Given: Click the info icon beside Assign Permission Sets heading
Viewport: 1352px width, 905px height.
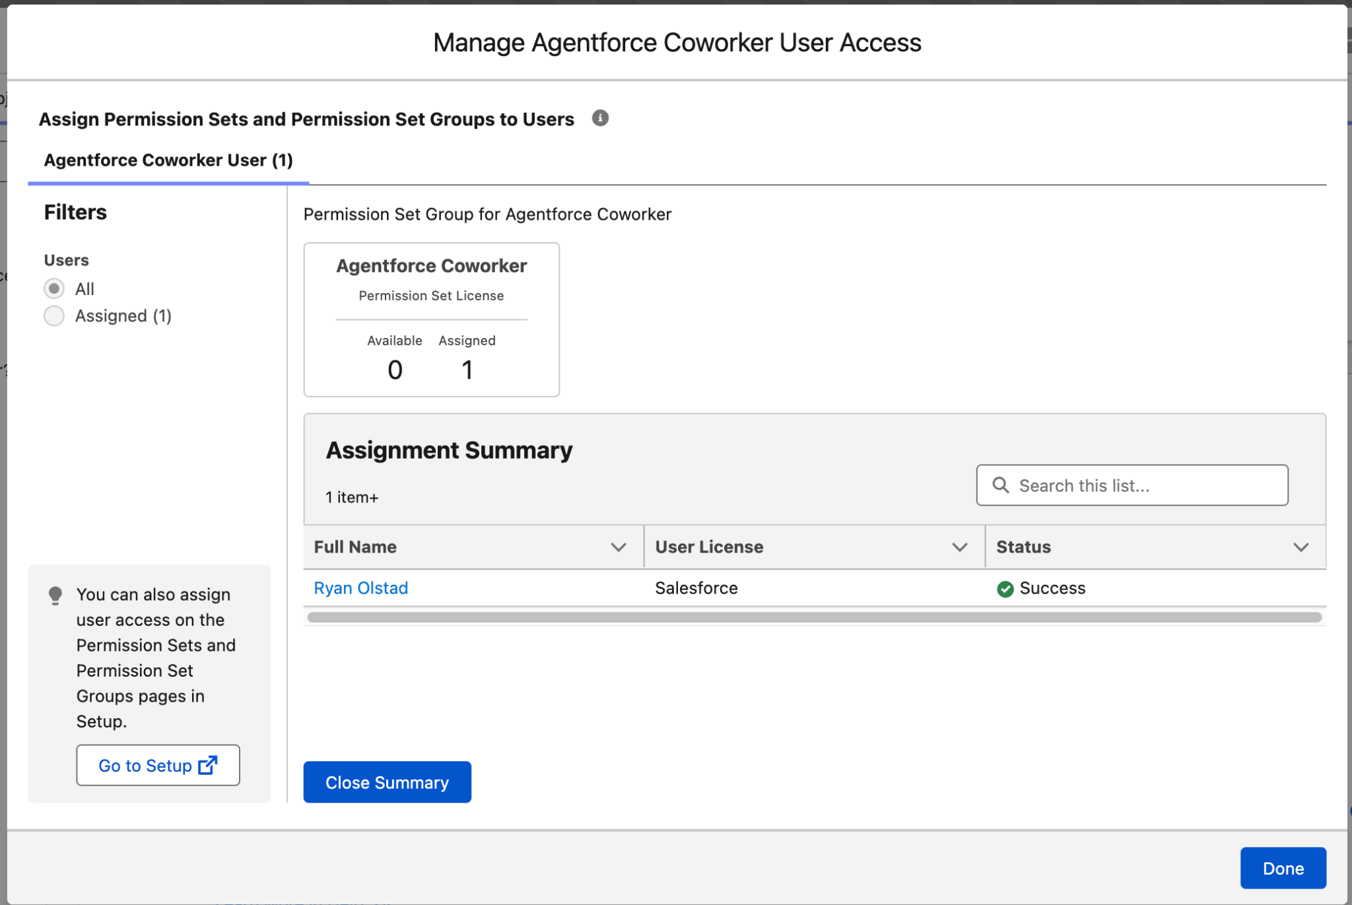Looking at the screenshot, I should pyautogui.click(x=599, y=118).
